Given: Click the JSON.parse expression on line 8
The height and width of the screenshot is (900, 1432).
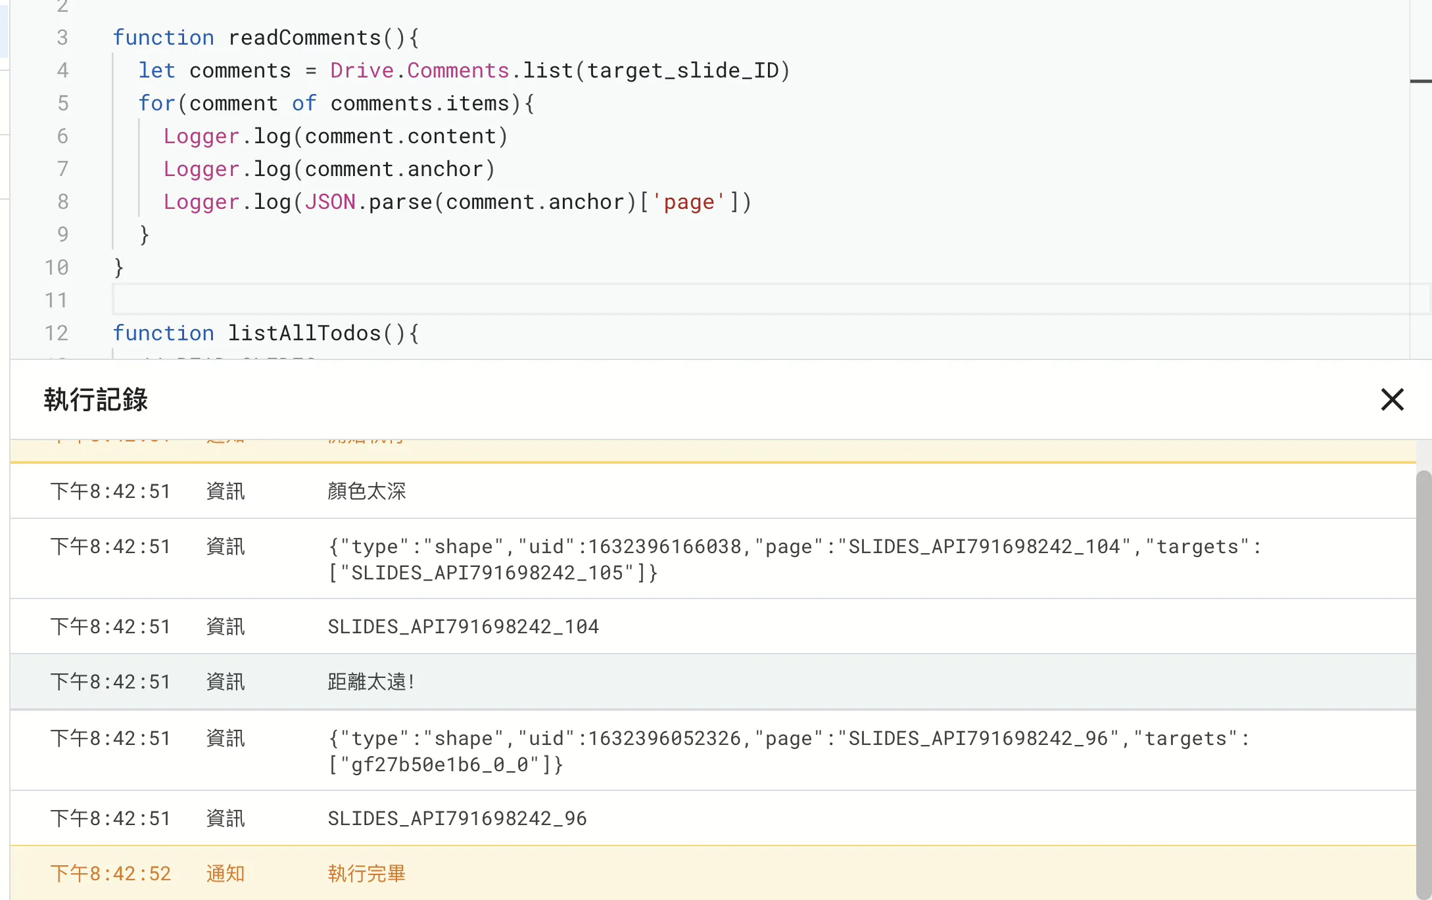Looking at the screenshot, I should coord(368,202).
